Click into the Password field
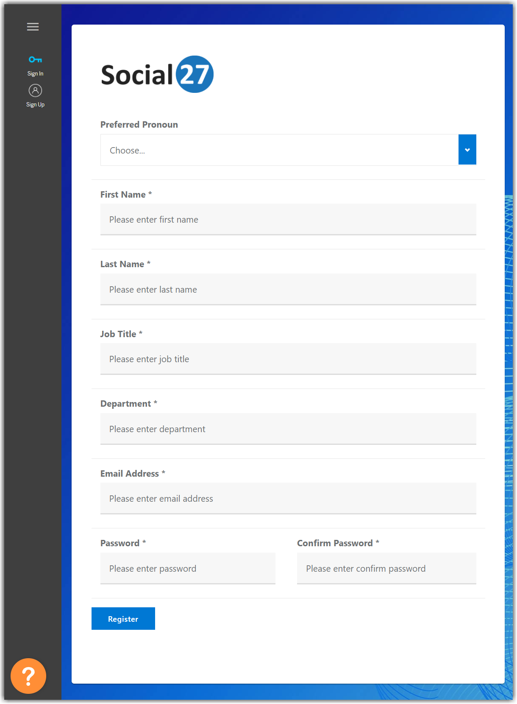 [188, 568]
